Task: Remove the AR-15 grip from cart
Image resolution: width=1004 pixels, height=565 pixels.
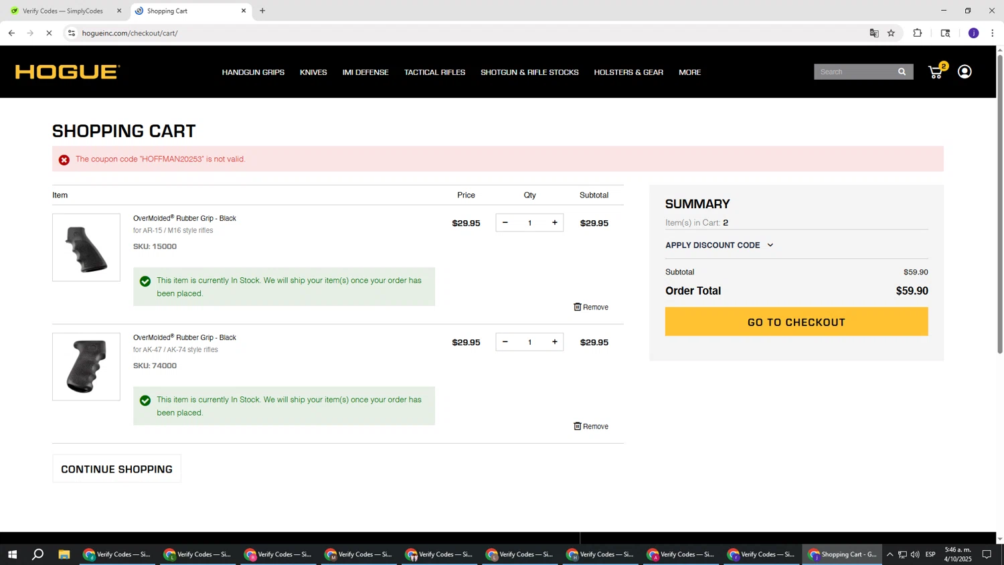Action: (x=591, y=307)
